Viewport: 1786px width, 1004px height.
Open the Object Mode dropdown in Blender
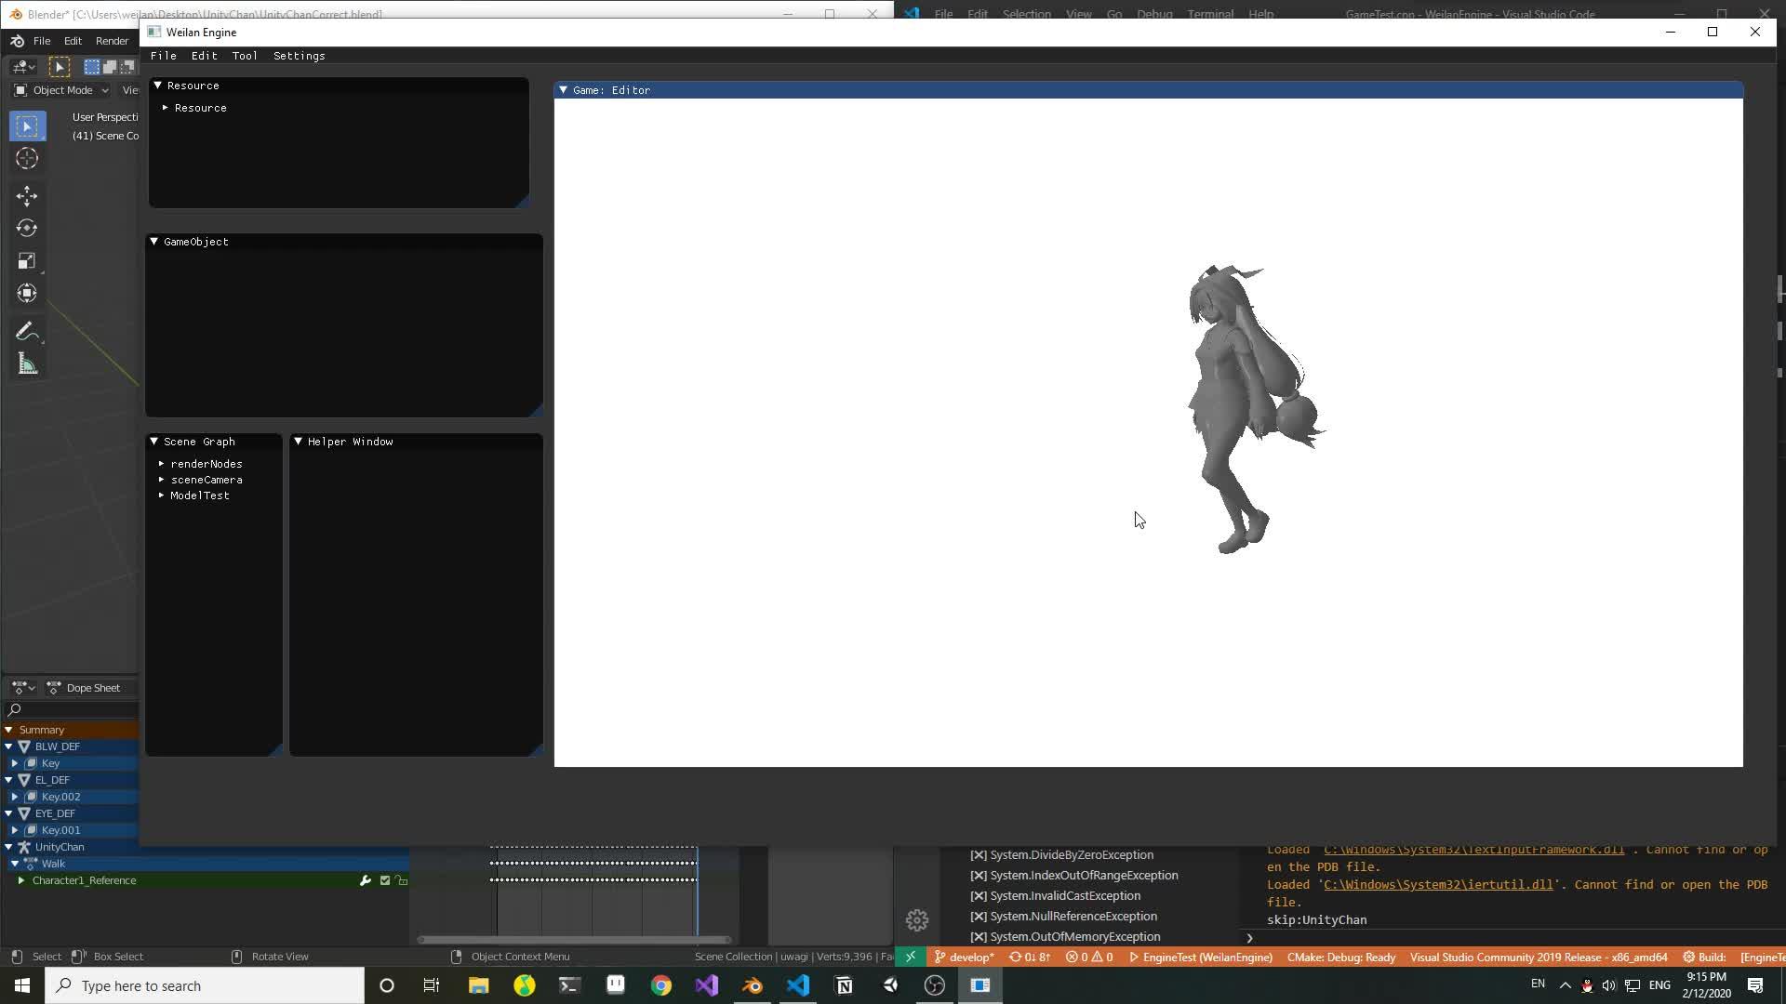[61, 90]
